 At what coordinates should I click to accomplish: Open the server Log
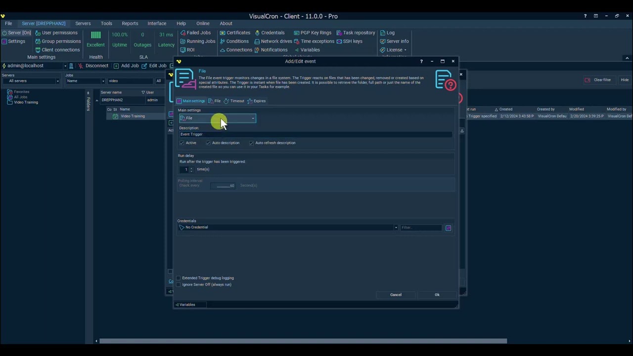click(x=387, y=33)
